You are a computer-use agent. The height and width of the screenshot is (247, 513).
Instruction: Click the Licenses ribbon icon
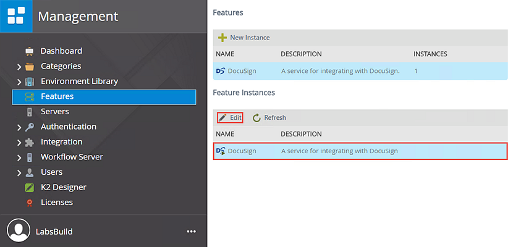pyautogui.click(x=30, y=203)
